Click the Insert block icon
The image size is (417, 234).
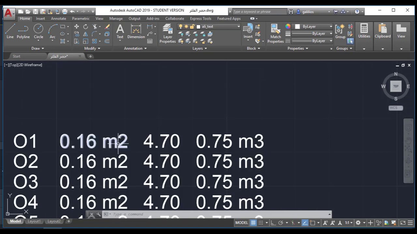pos(248,32)
